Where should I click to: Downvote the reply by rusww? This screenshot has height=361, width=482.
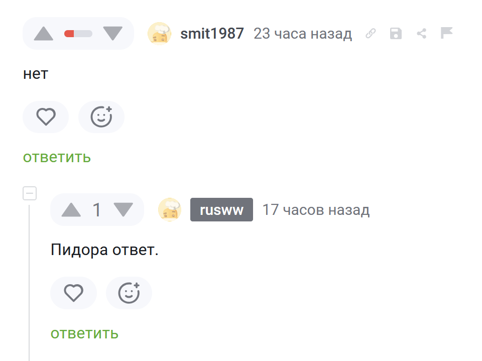(123, 210)
